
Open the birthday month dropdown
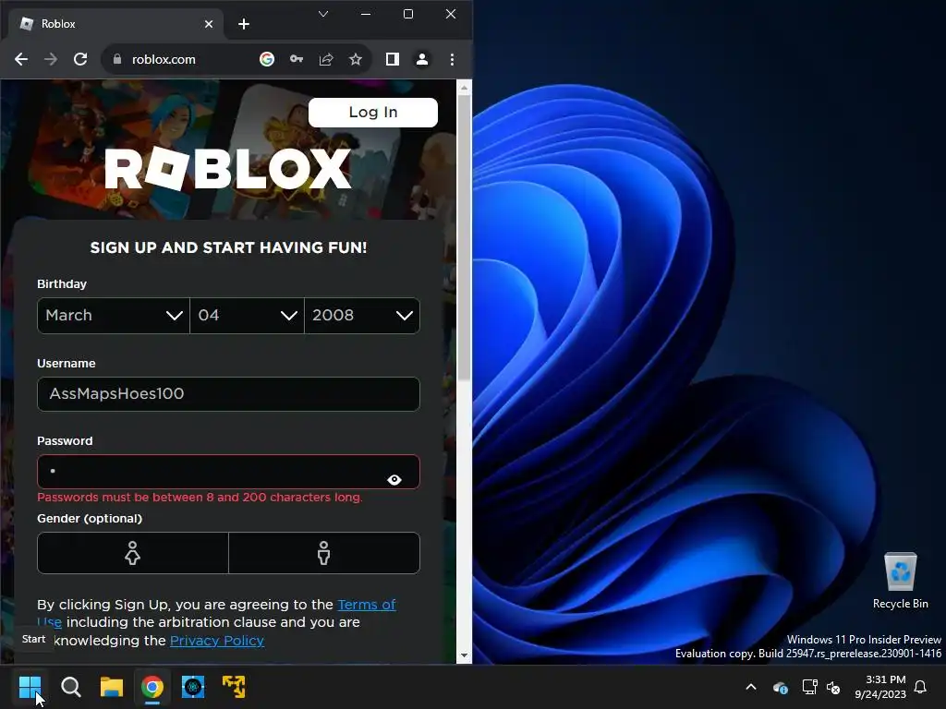pos(114,316)
